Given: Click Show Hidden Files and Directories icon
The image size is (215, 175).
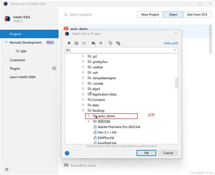Looking at the screenshot, I should (118, 43).
